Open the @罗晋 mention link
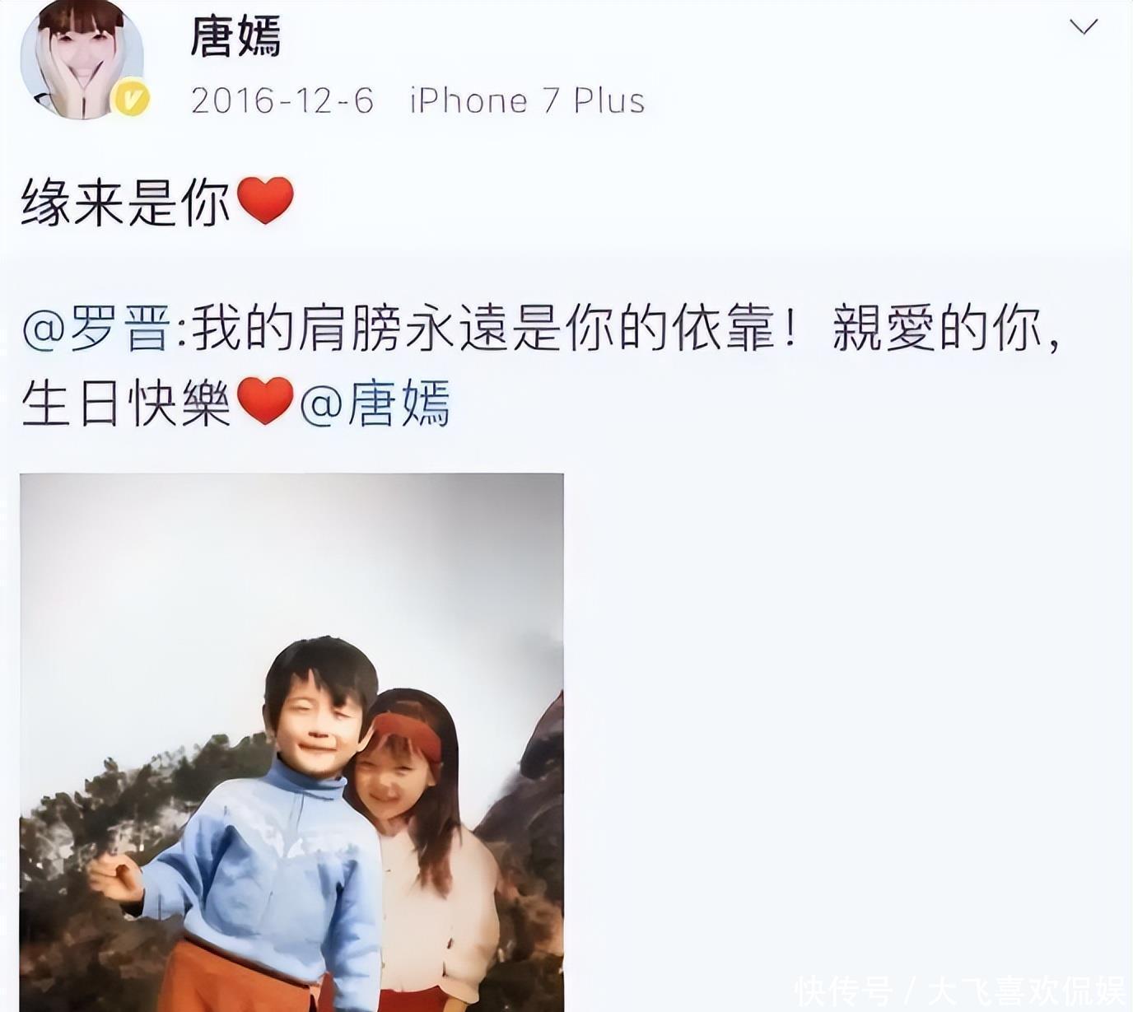This screenshot has height=1012, width=1133. 96,329
